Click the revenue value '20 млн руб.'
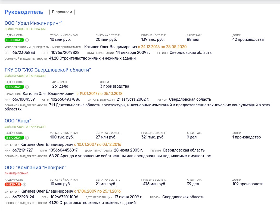This screenshot has width=280, height=213. pyautogui.click(x=106, y=39)
